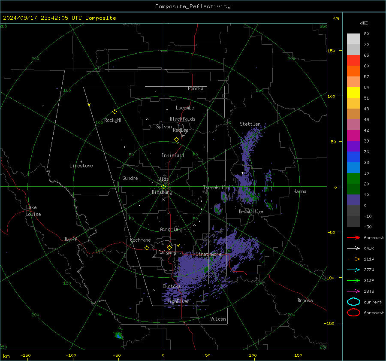
Task: Click the dBZ legend heading
Action: pos(364,23)
